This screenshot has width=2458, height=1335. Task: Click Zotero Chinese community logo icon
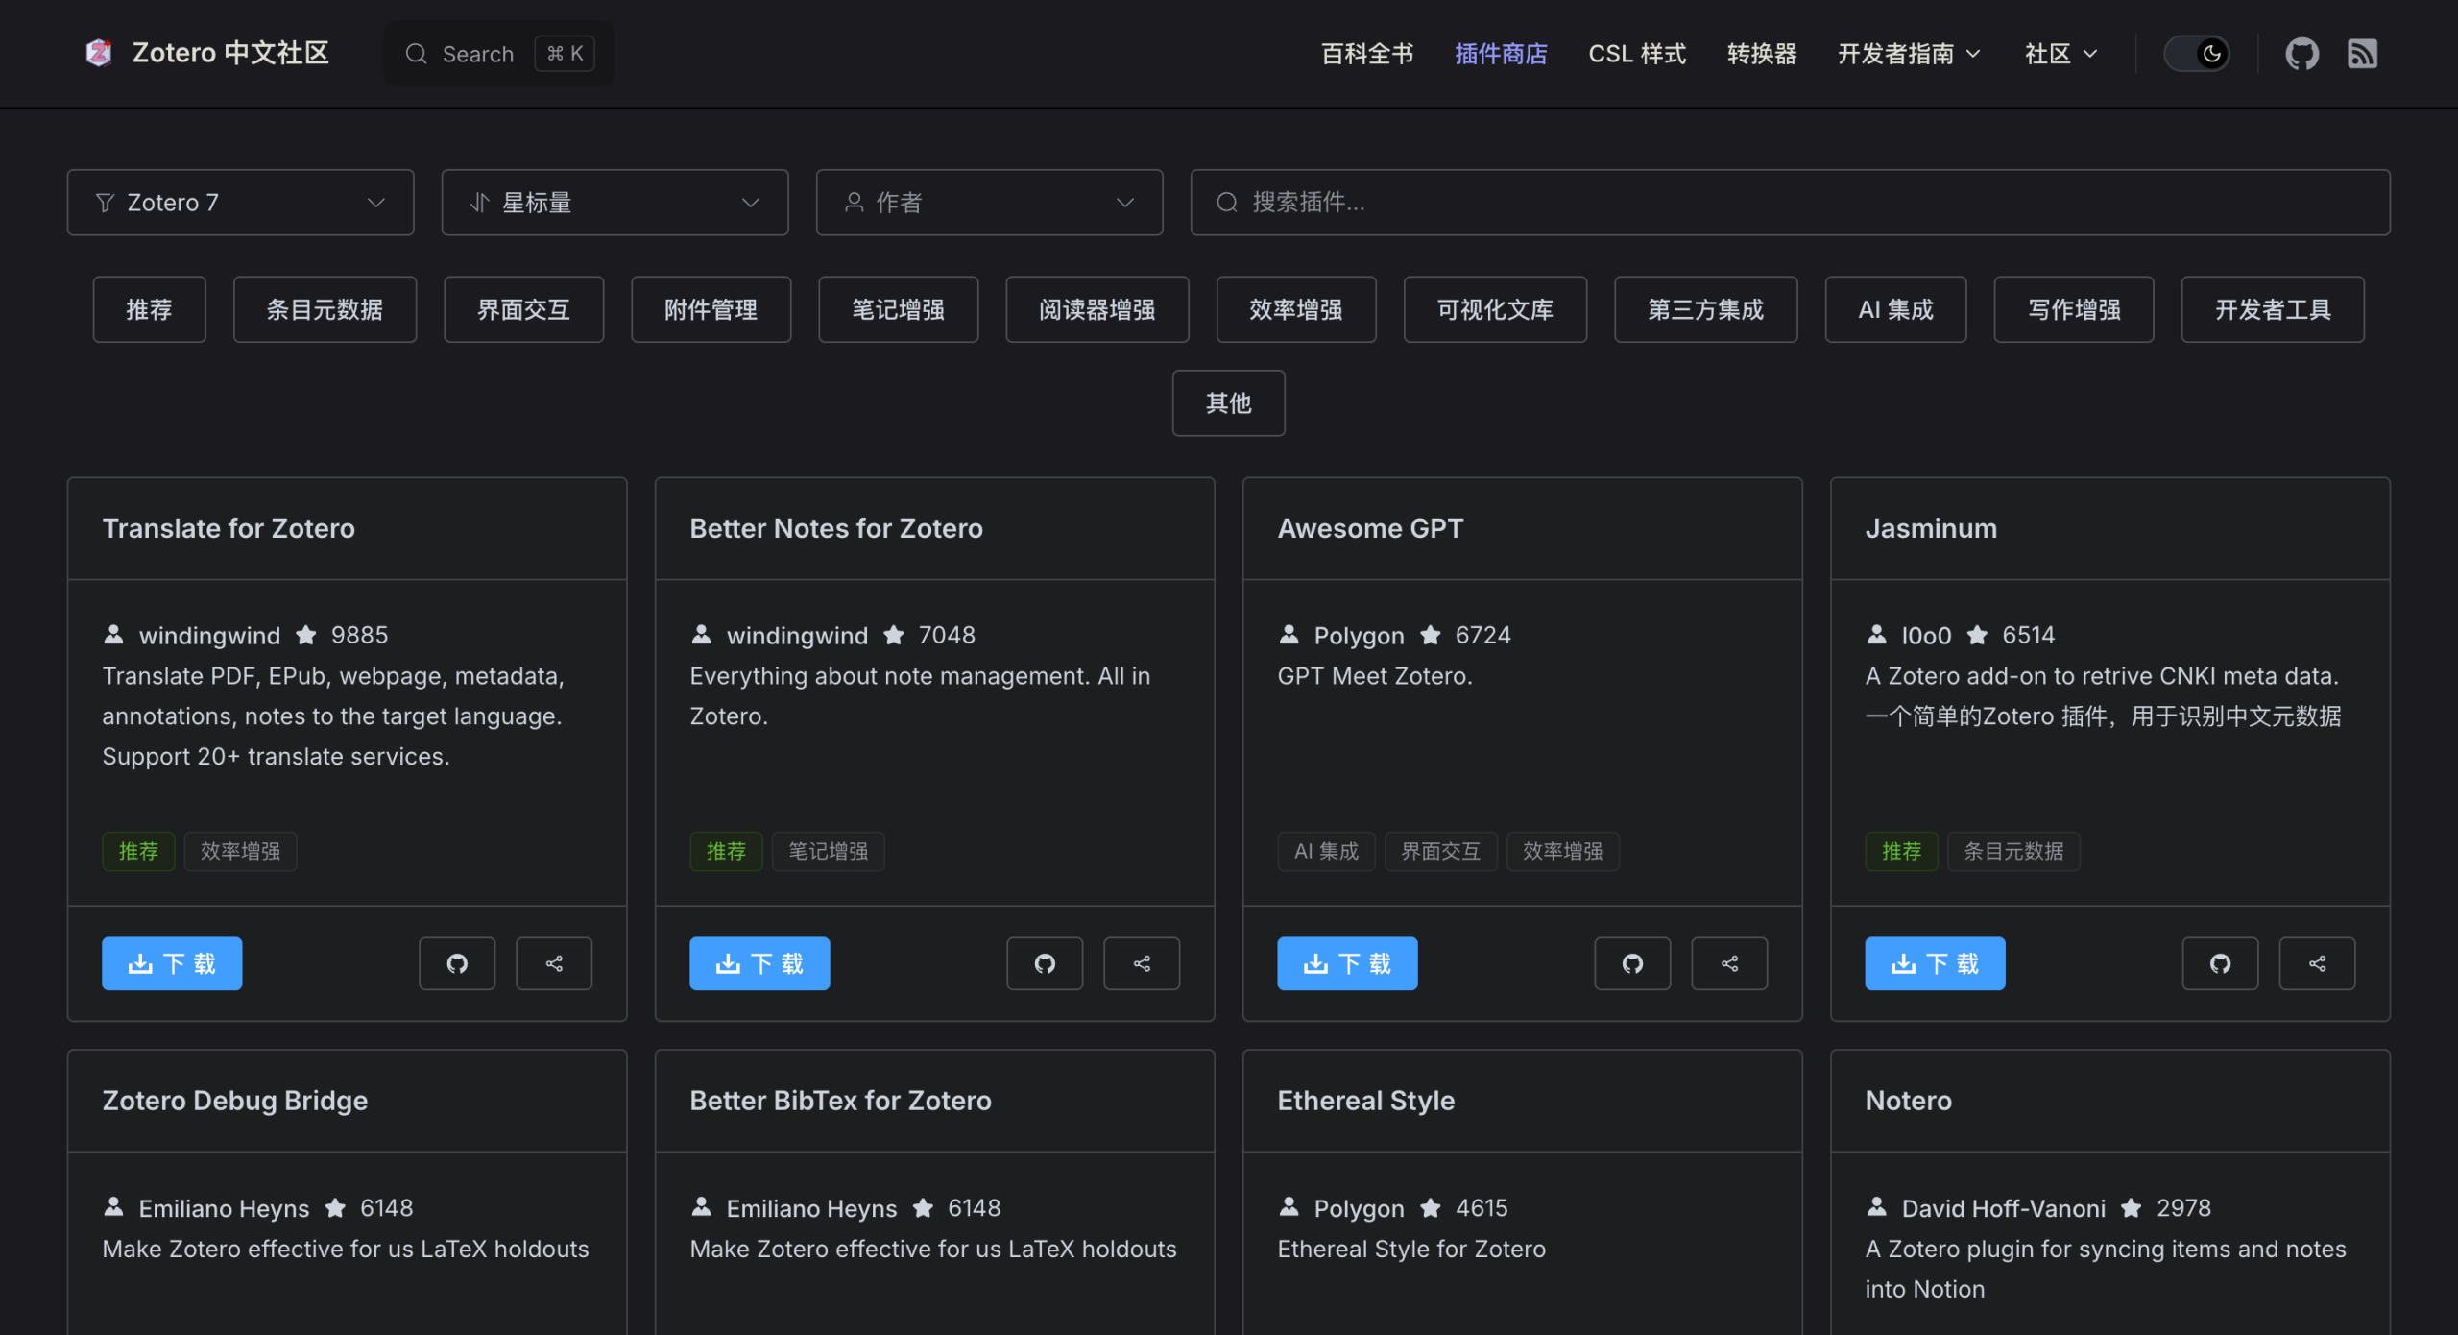[x=99, y=53]
